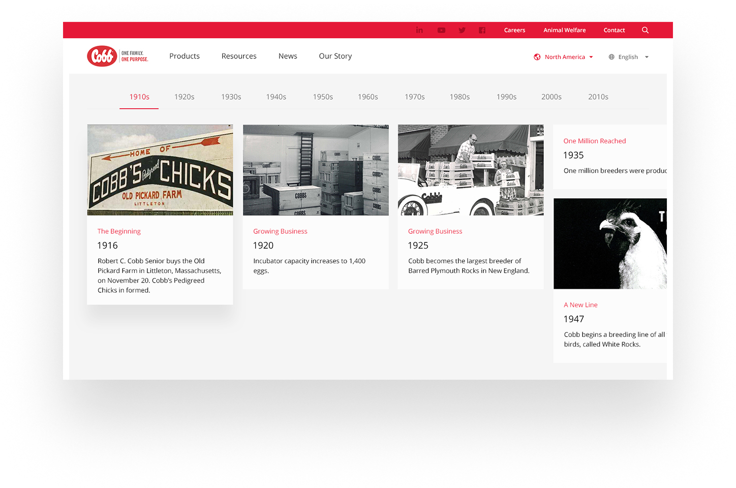The height and width of the screenshot is (488, 736).
Task: Open the Products menu
Action: [185, 56]
